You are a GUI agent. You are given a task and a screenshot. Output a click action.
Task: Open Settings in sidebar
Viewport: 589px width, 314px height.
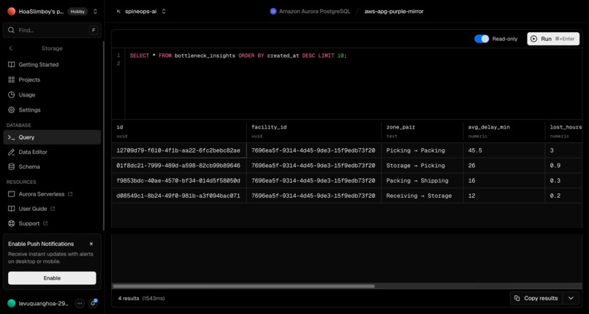pos(52,110)
